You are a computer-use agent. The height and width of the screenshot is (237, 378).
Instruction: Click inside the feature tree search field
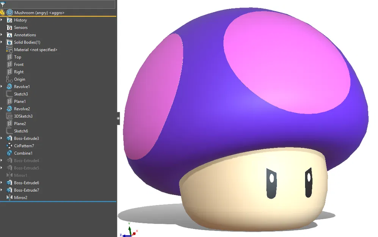(x=61, y=4)
